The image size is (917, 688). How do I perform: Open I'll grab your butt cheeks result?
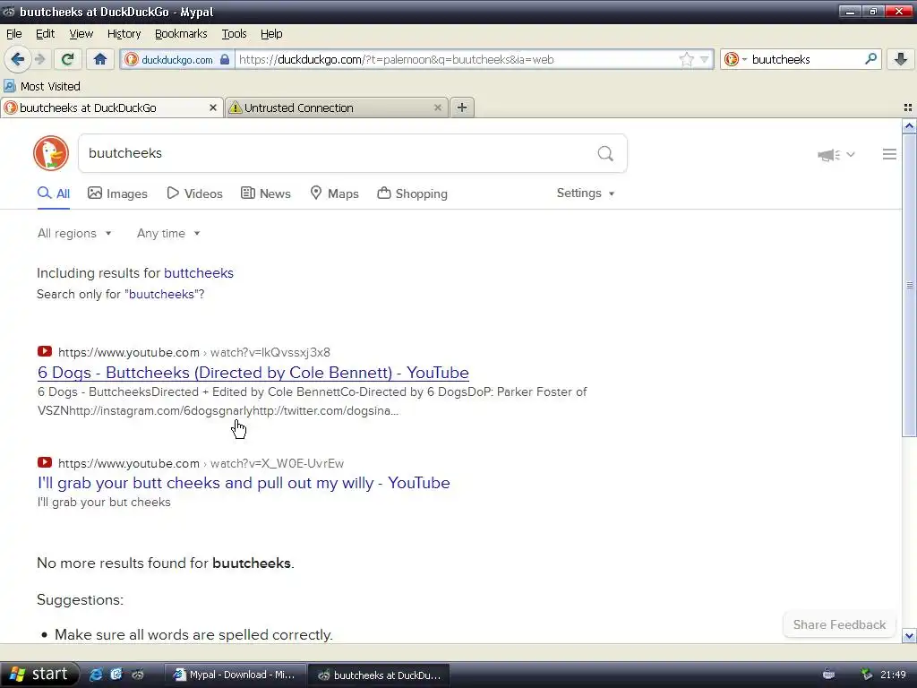point(244,483)
